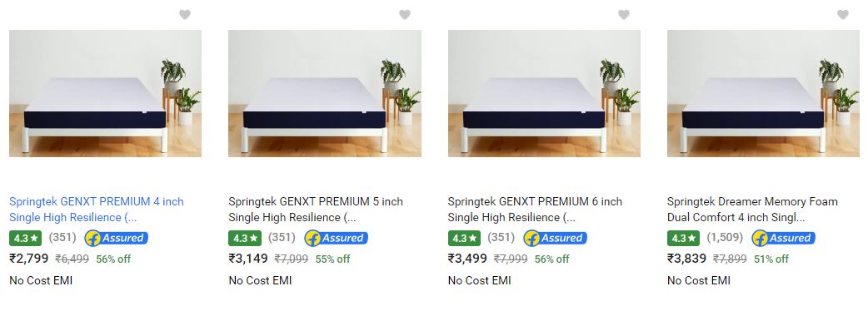Open Springtek Dreamer Memory Foam Dual Comfort link

point(752,210)
